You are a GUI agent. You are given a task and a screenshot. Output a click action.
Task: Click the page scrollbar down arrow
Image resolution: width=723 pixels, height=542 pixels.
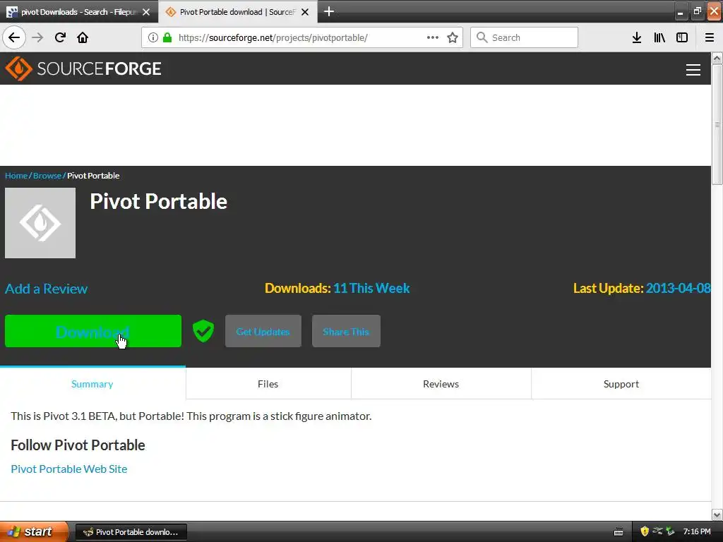tap(717, 514)
